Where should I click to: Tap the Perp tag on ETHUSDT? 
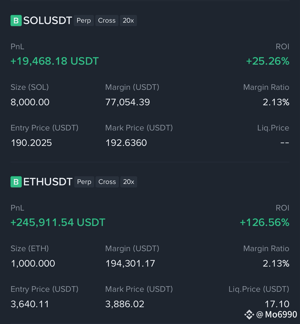(x=84, y=182)
